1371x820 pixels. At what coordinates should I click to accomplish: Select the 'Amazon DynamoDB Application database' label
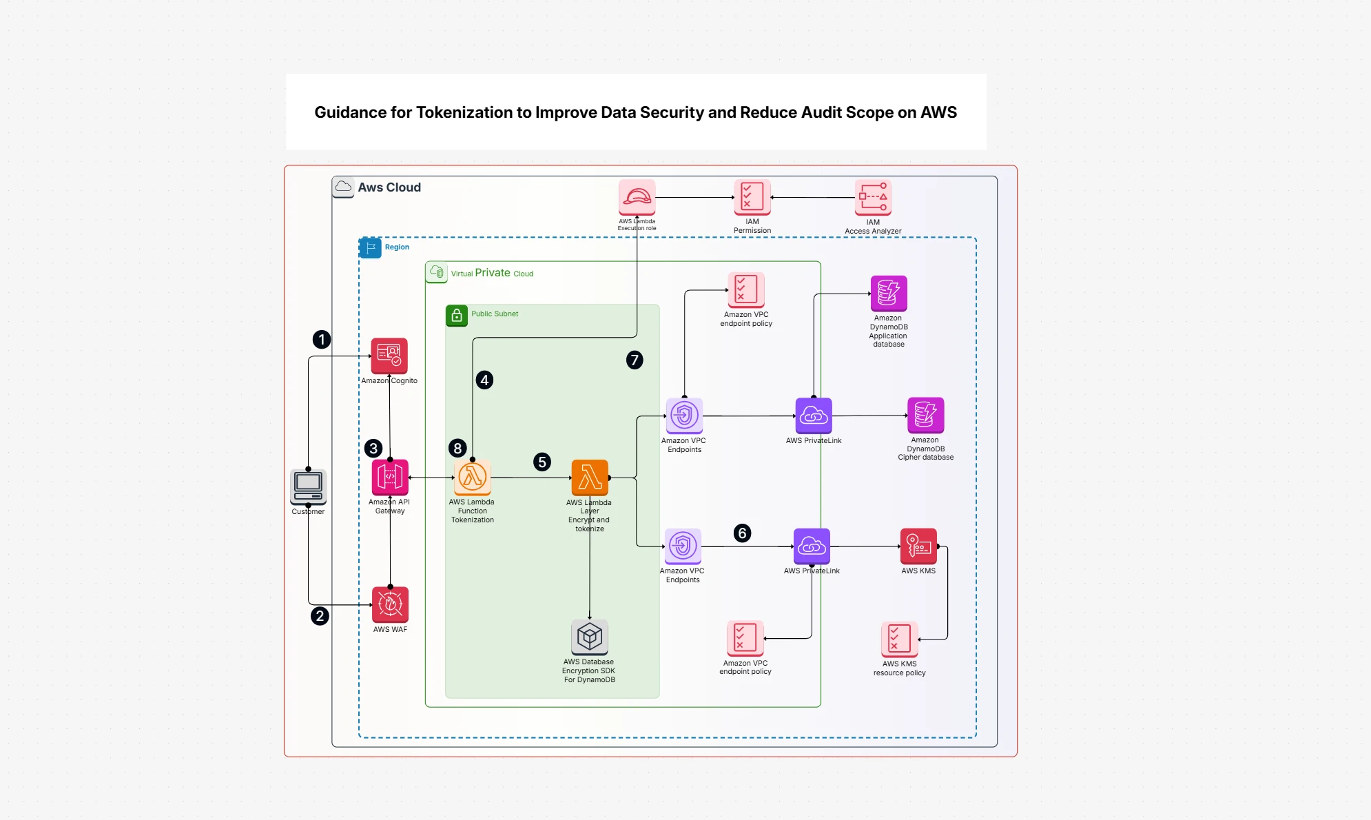tap(889, 331)
